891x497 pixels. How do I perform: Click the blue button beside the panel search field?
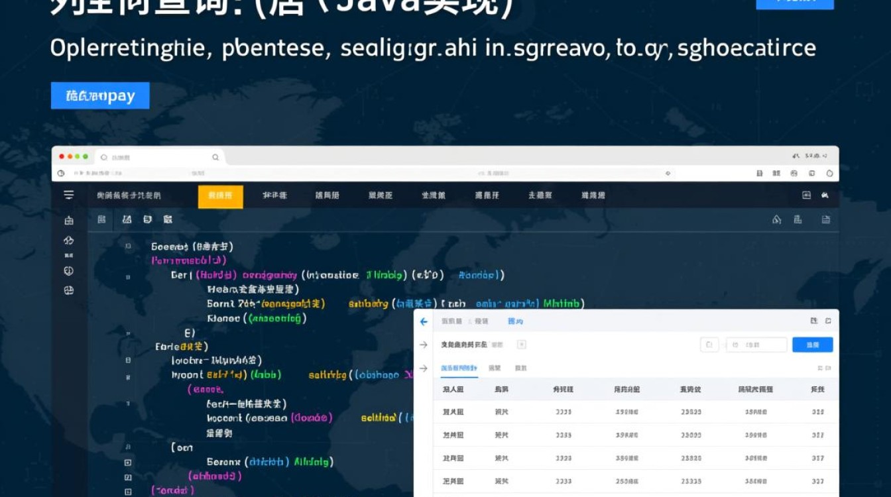812,345
